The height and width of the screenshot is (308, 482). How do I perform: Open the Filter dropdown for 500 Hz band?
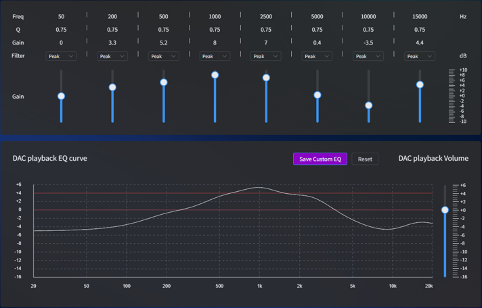(x=164, y=56)
